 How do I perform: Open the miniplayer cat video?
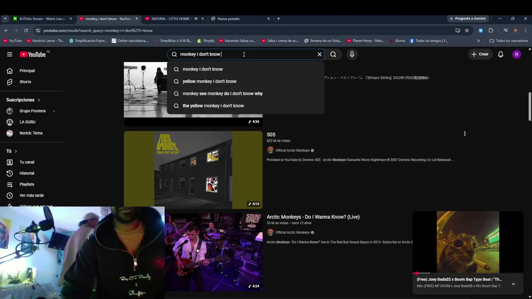coord(468,242)
